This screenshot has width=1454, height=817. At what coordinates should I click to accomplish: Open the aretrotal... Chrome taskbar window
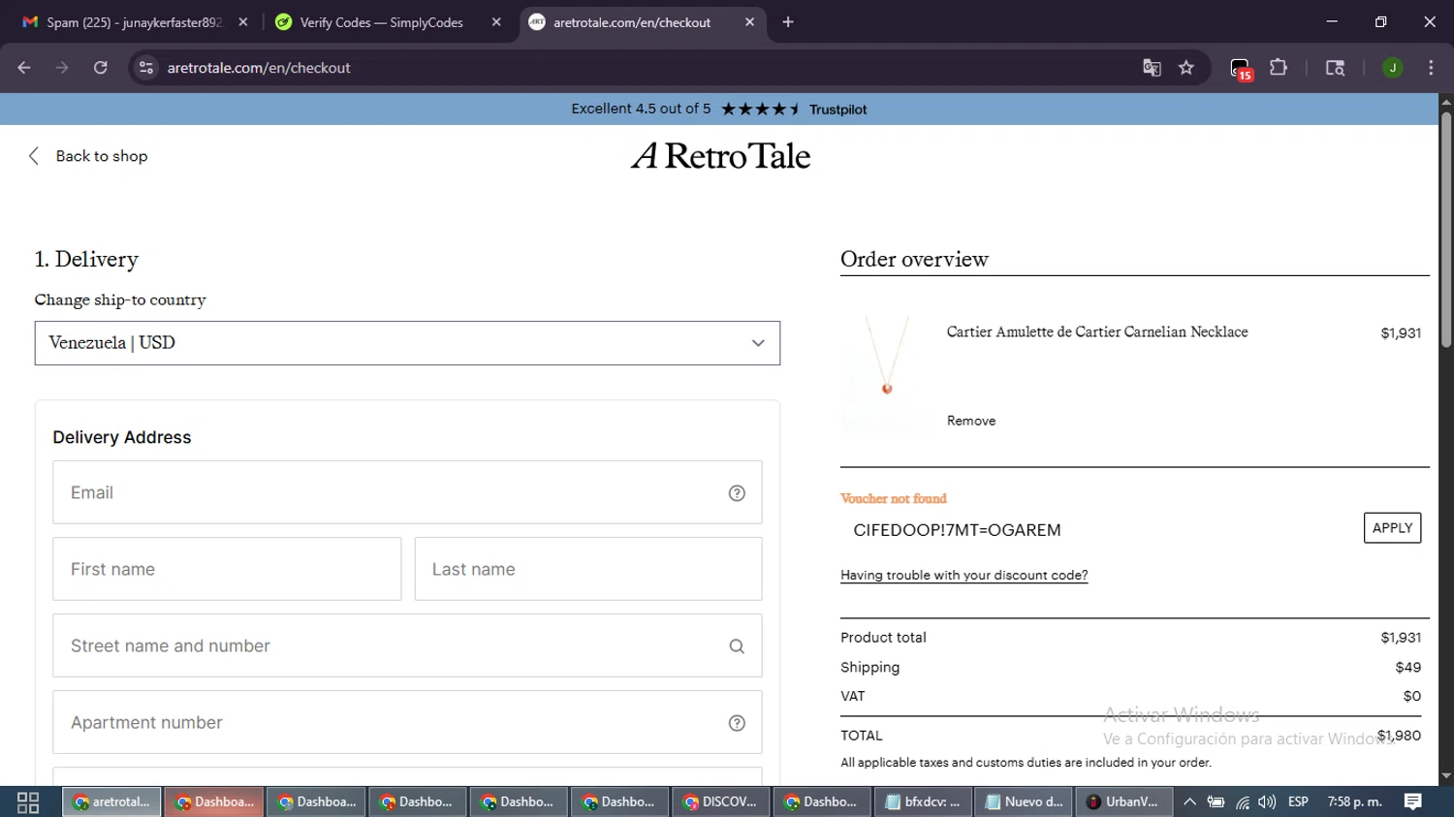click(112, 801)
